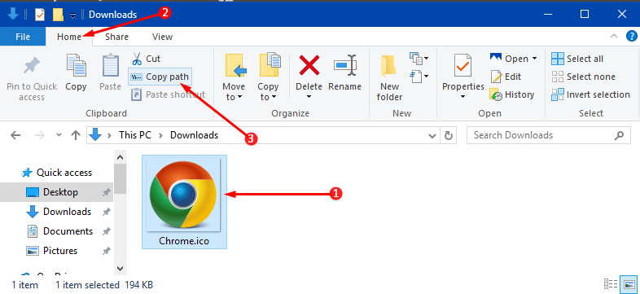Click the navigation pane scroll up arrow

point(120,157)
